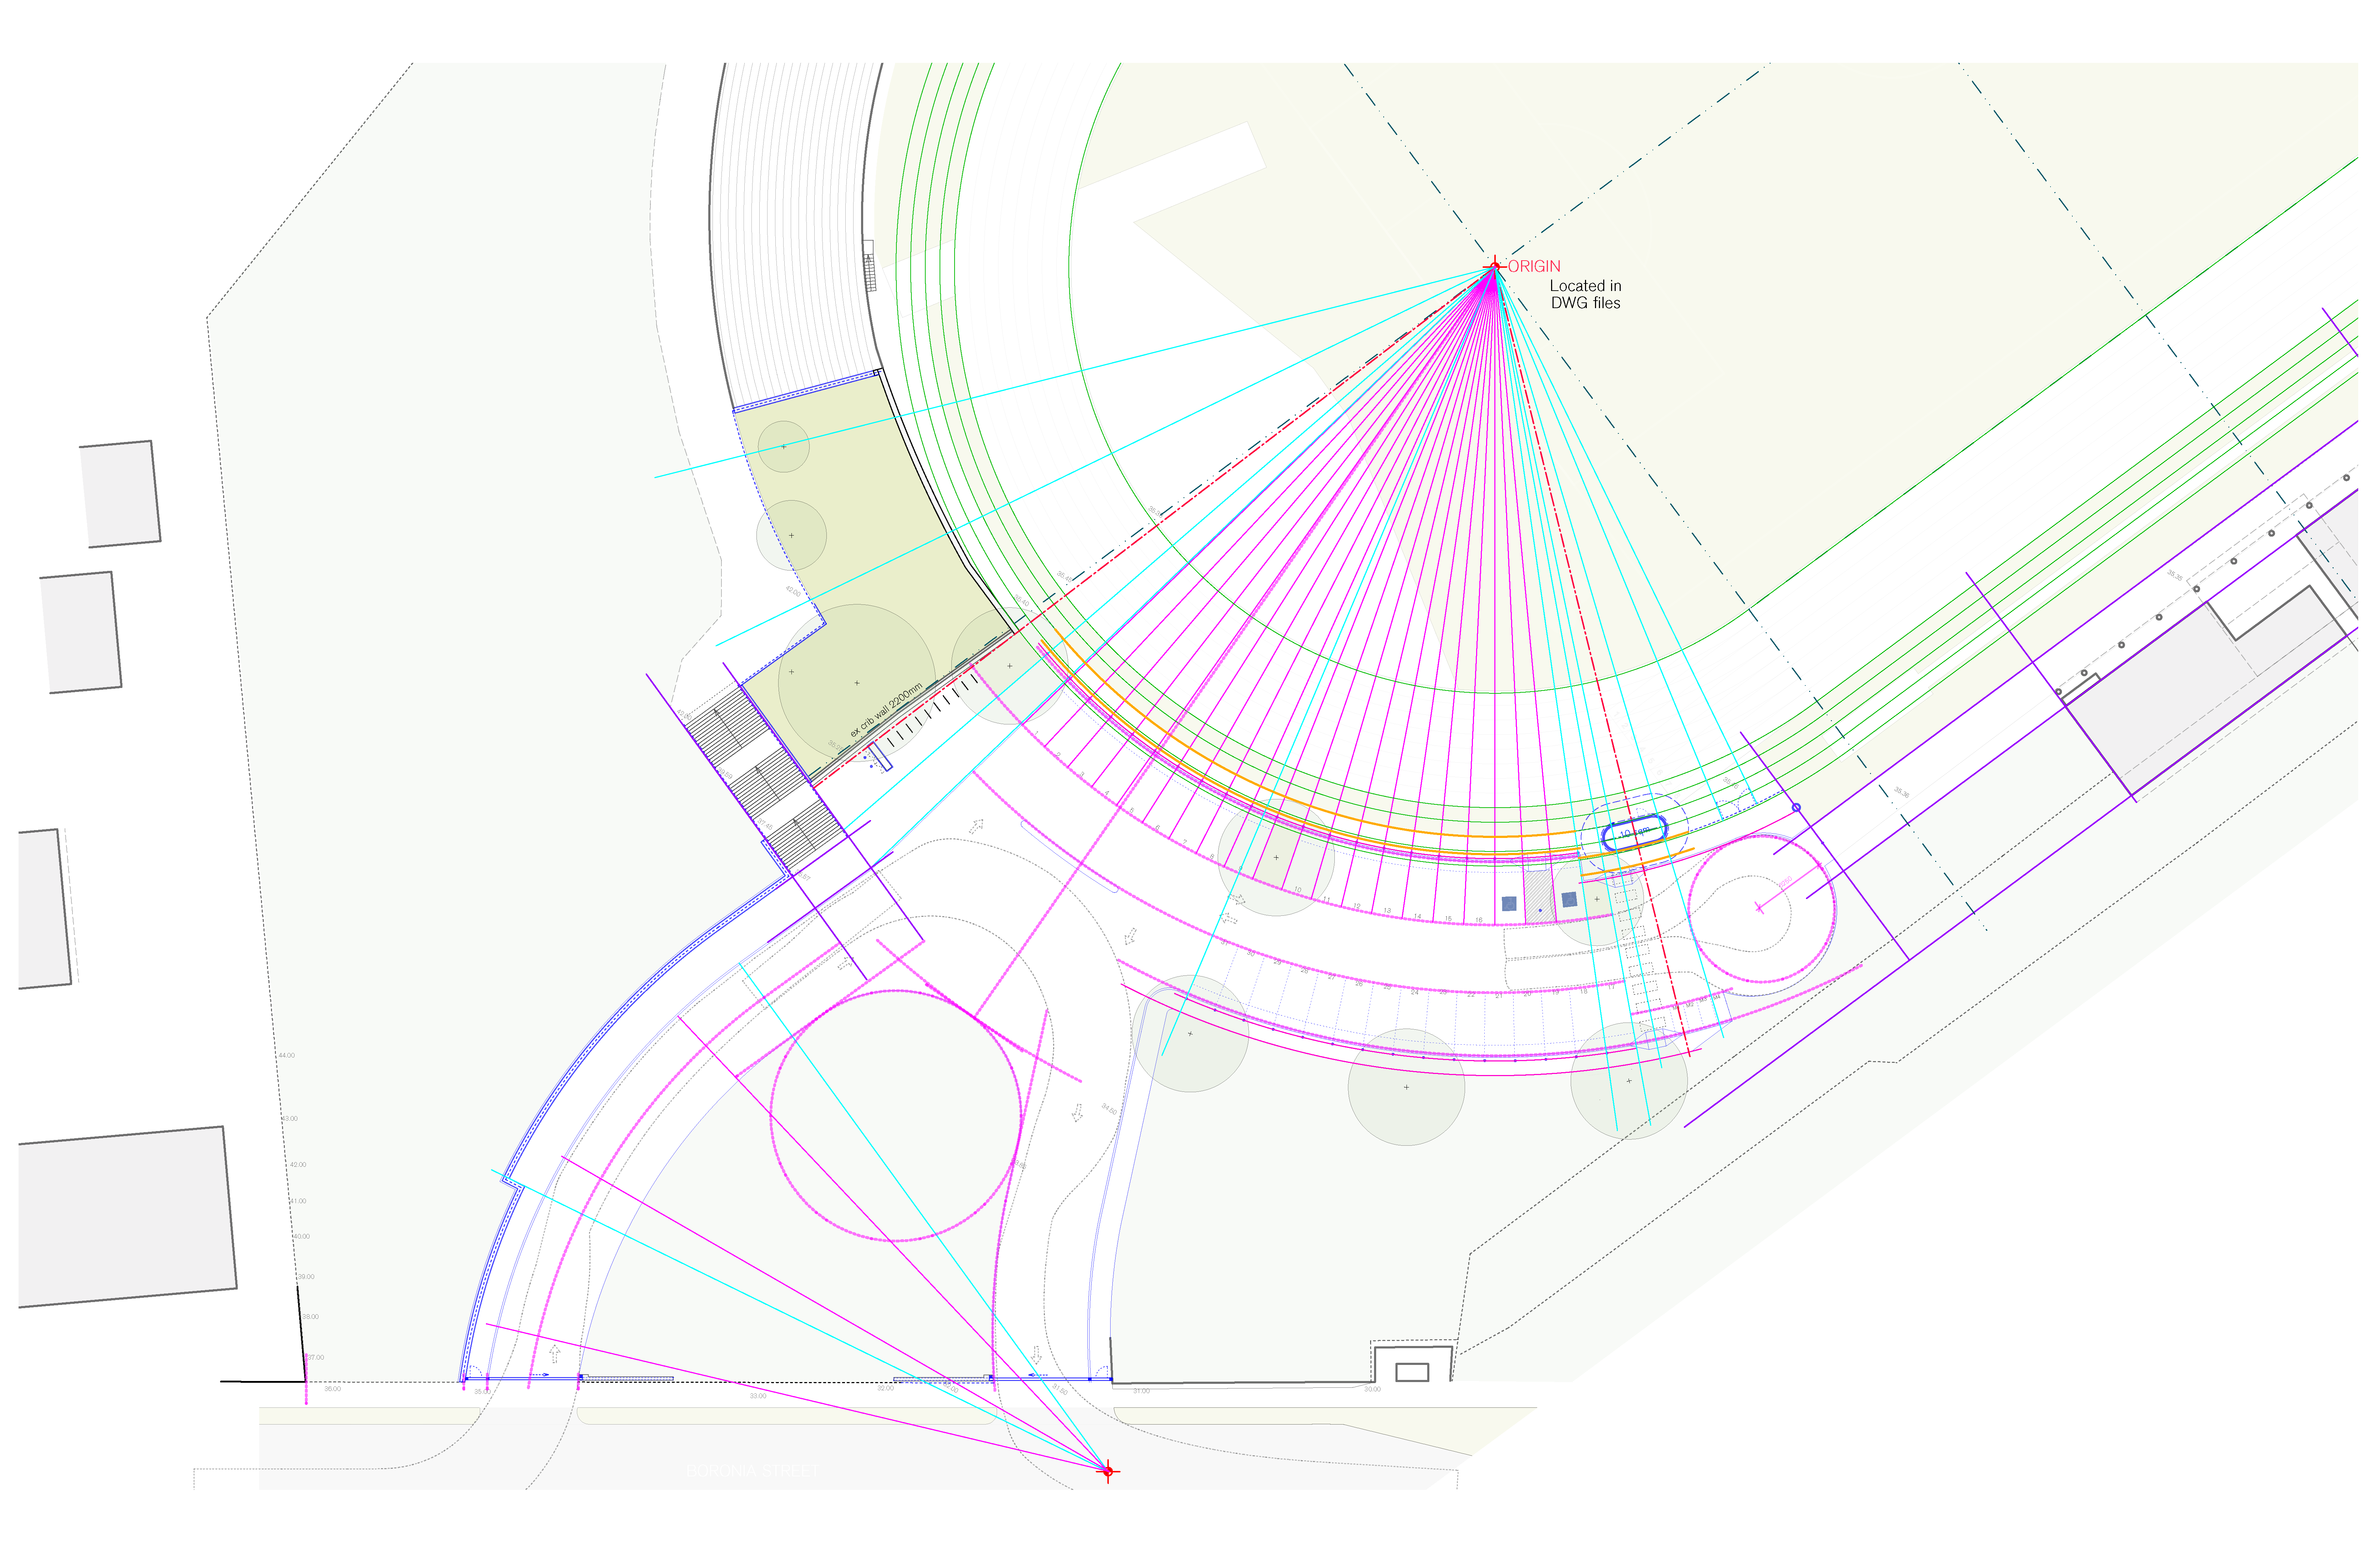
Task: Click contour label '42.00'
Action: click(298, 1165)
